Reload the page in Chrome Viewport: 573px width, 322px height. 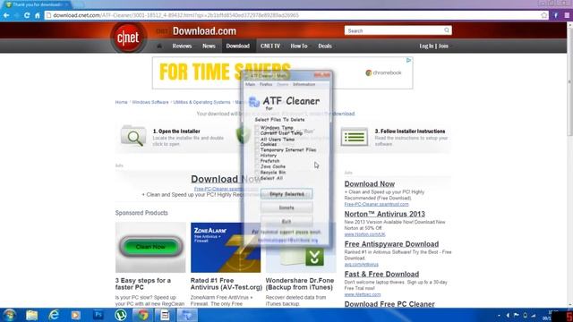click(27, 15)
